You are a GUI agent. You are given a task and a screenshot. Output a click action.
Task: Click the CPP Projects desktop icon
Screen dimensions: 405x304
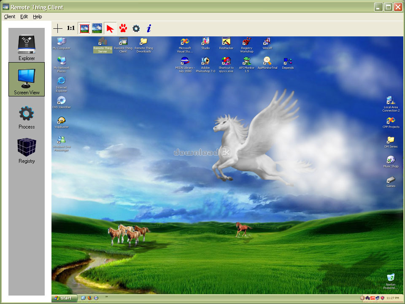(x=391, y=123)
